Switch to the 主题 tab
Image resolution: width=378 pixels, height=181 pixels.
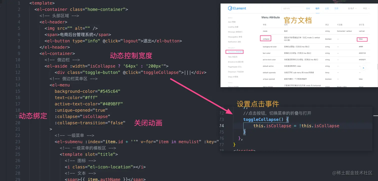327,8
